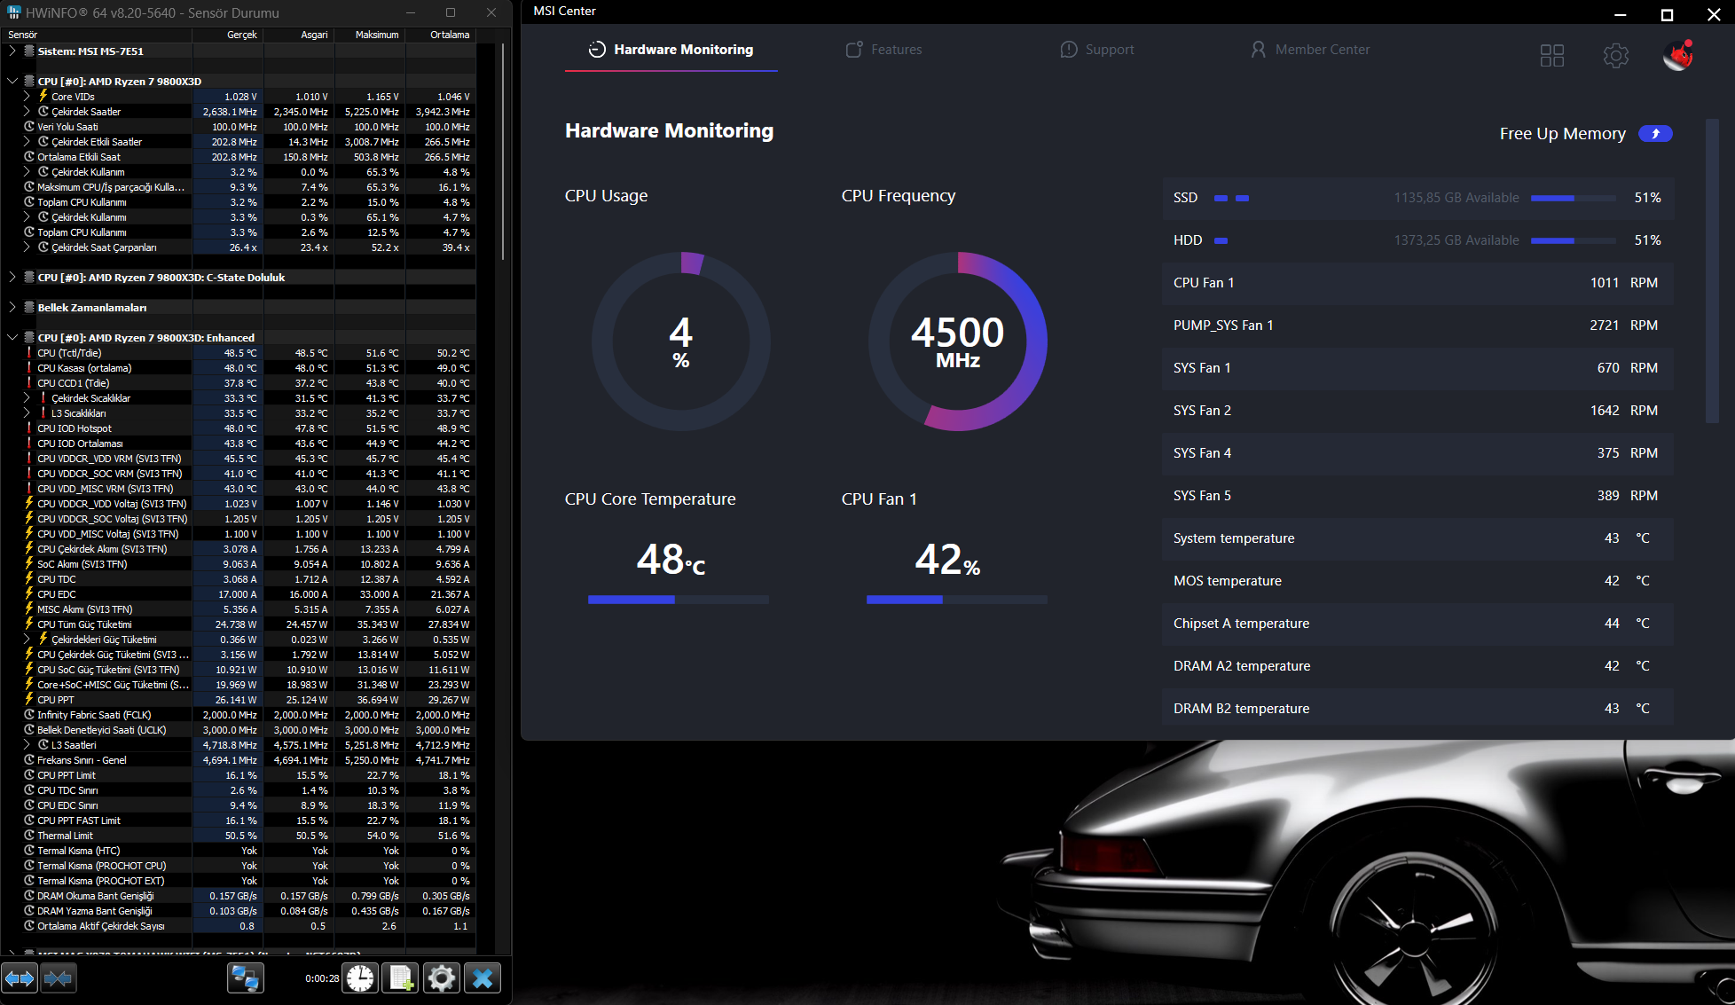The image size is (1735, 1005).
Task: Select the CPU IOD Hotspot sensor row
Action: 238,428
